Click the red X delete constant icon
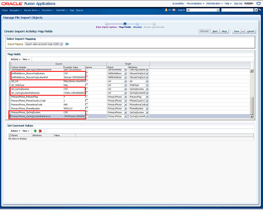Image resolution: width=263 pixels, height=210 pixels. click(x=40, y=130)
